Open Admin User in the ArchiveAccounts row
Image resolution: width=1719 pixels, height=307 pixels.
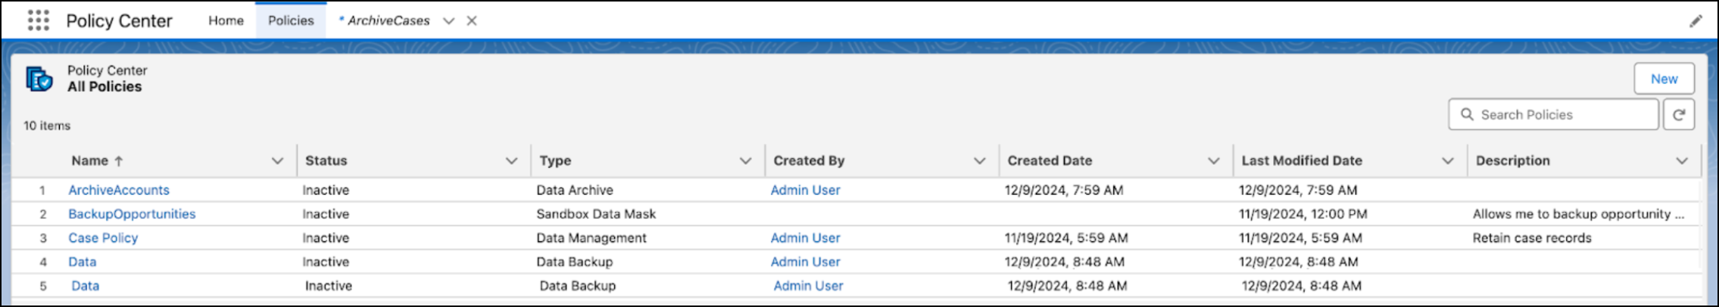(x=805, y=191)
